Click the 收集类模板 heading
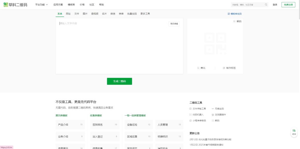The image size is (300, 149). (96, 116)
